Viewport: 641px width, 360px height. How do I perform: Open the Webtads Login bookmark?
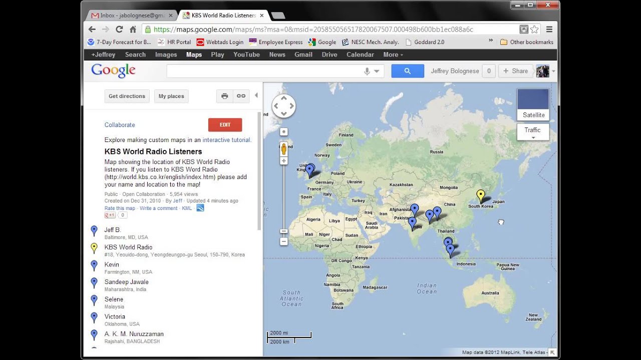220,42
